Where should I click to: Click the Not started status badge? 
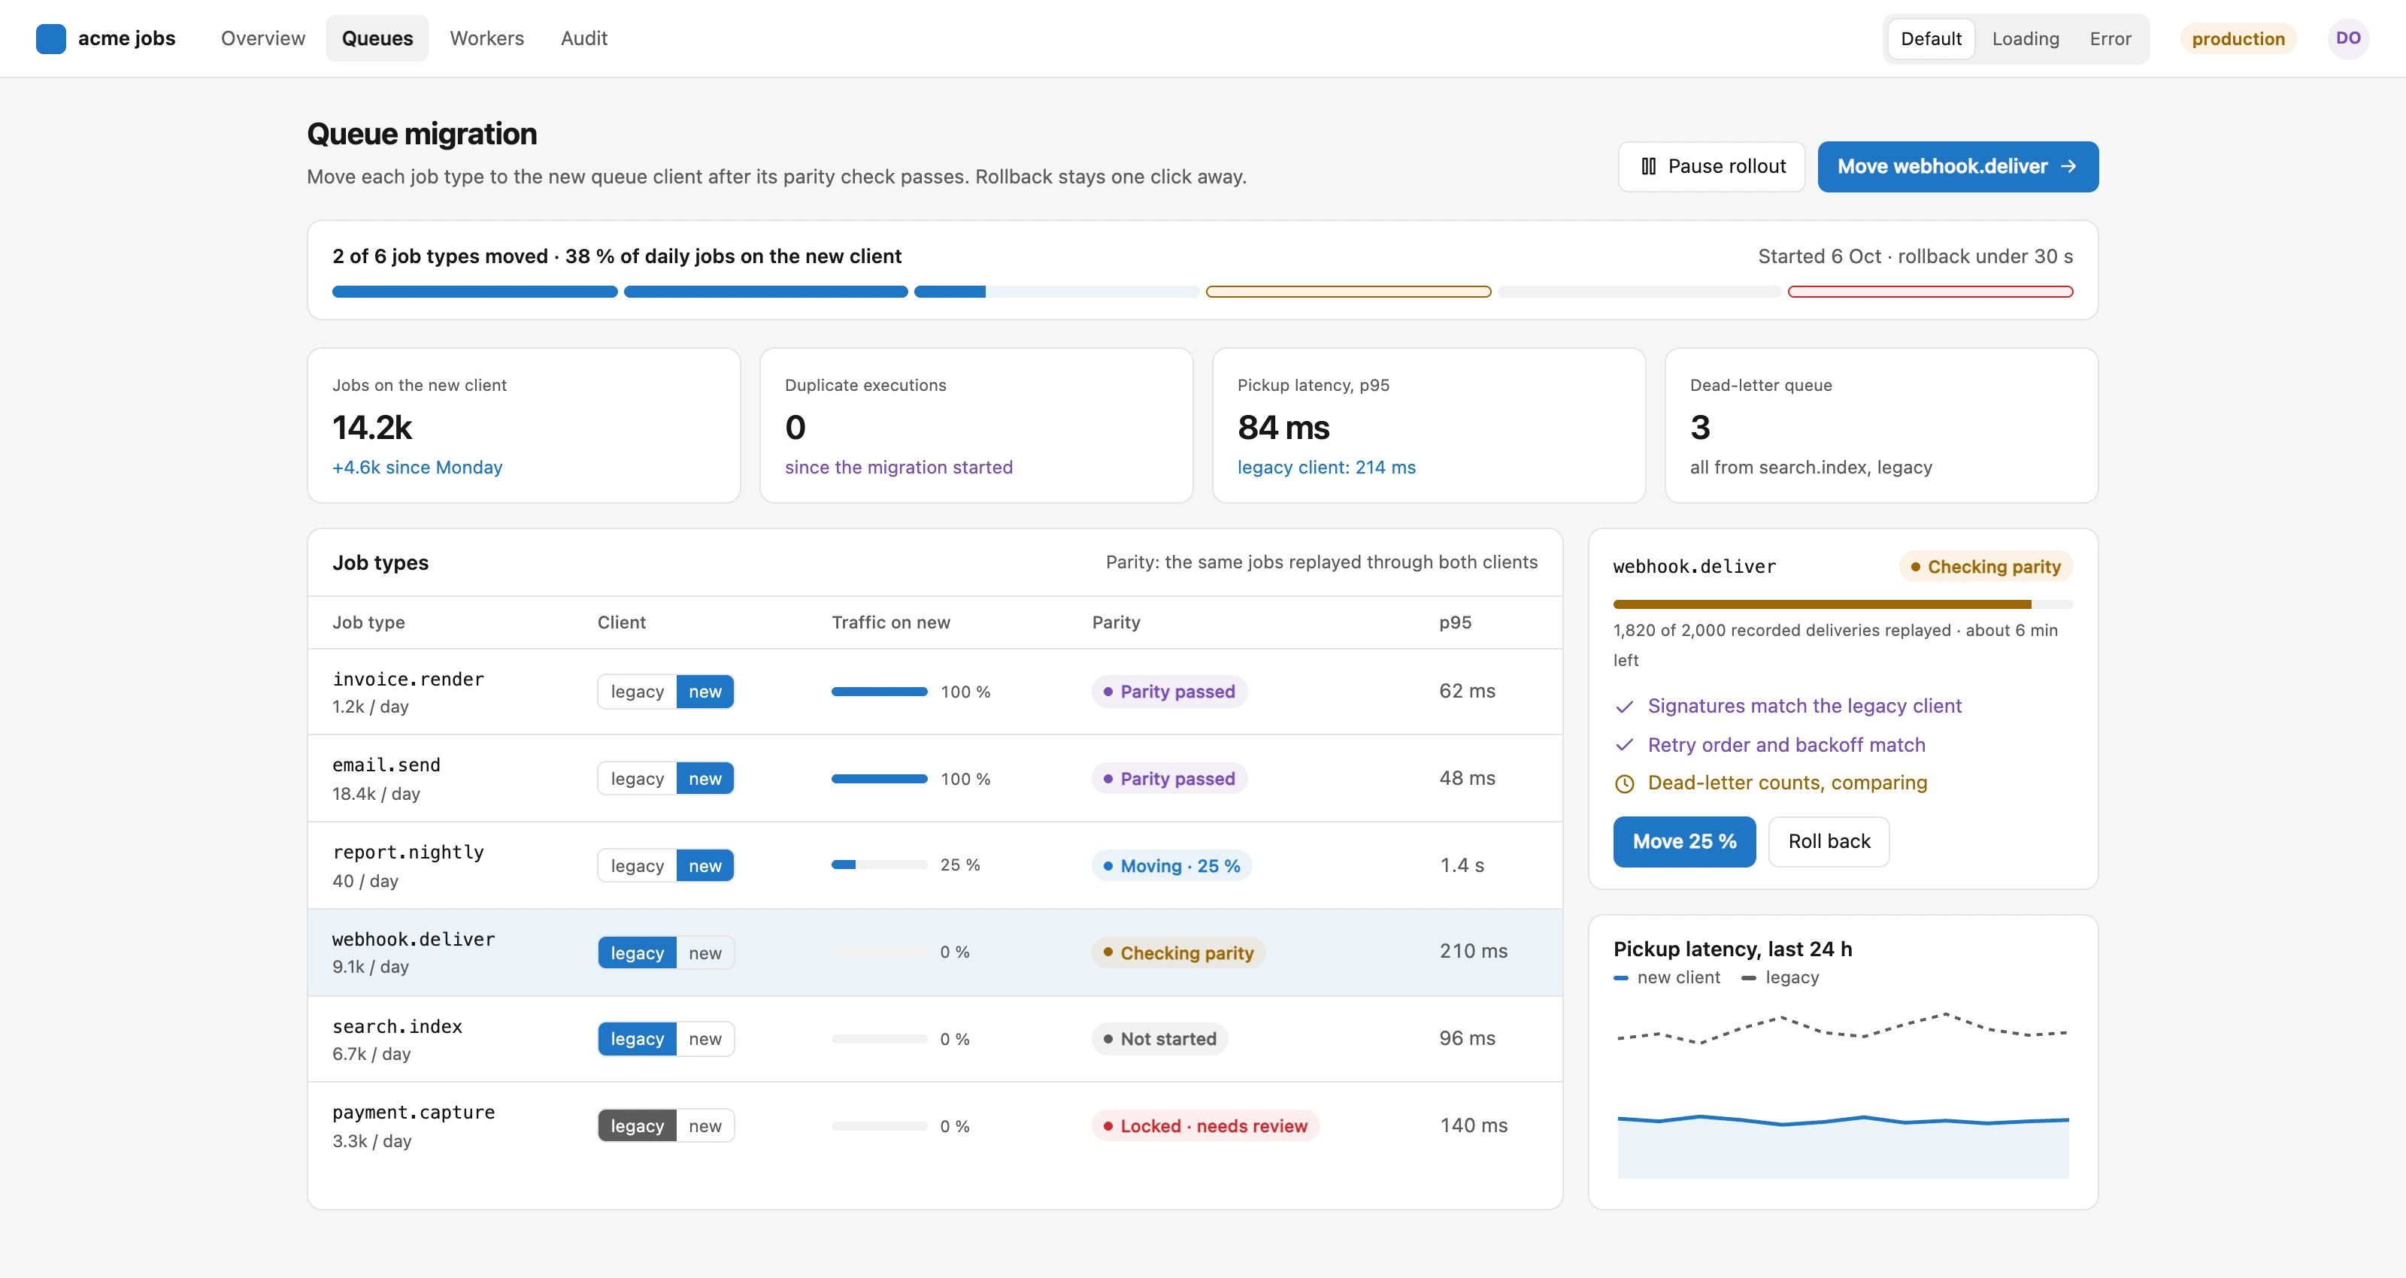click(1159, 1039)
